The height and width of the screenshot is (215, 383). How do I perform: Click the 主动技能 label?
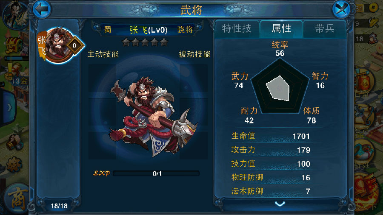[103, 54]
